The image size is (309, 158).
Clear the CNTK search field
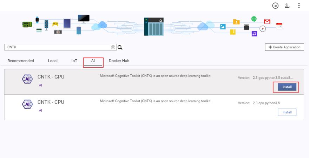pos(113,47)
